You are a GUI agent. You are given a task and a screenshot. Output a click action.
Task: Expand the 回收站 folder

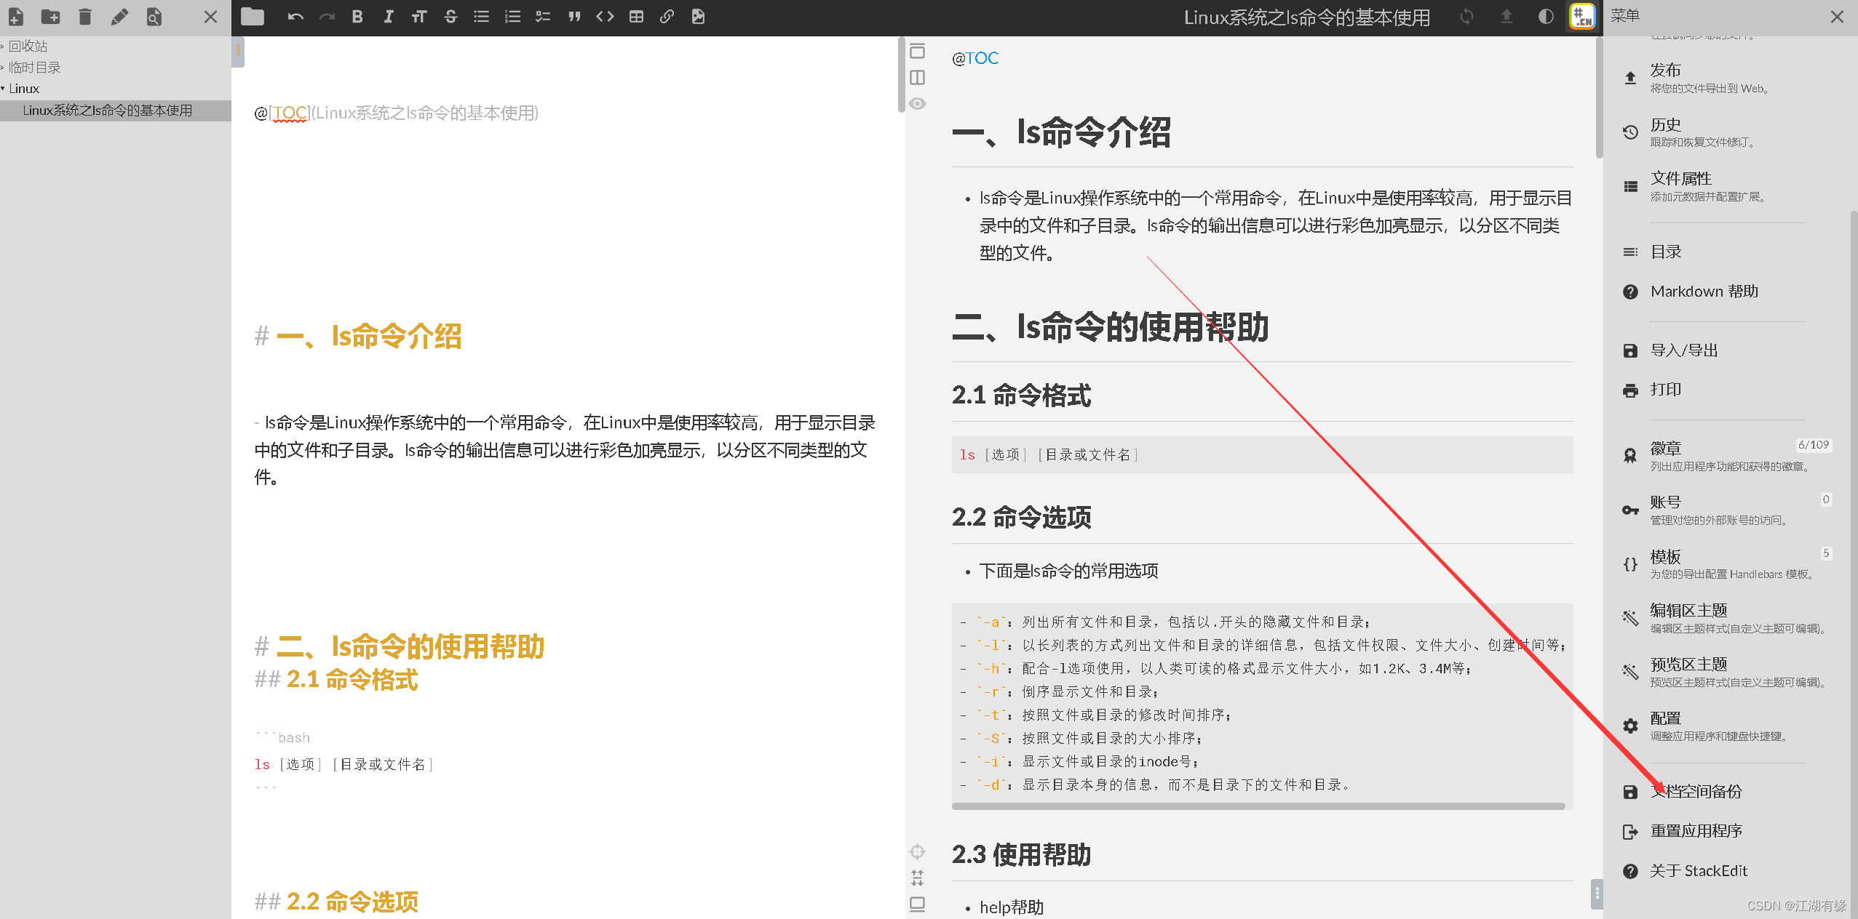(x=28, y=46)
